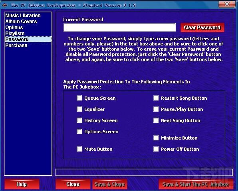
Task: Enable password protection for Queue Screen
Action: coord(79,98)
